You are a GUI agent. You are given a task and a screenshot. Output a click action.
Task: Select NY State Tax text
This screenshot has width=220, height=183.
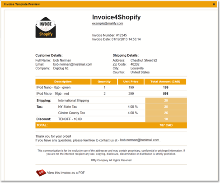click(67, 106)
